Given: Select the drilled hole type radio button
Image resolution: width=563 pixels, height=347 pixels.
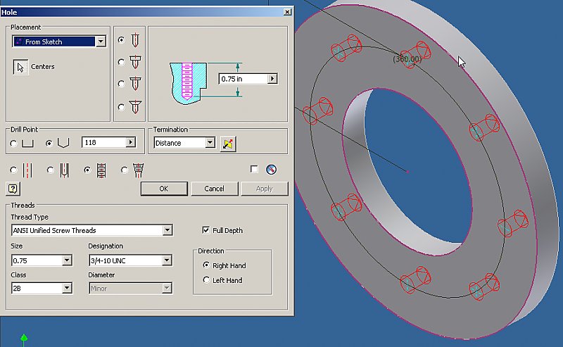Looking at the screenshot, I should point(121,40).
